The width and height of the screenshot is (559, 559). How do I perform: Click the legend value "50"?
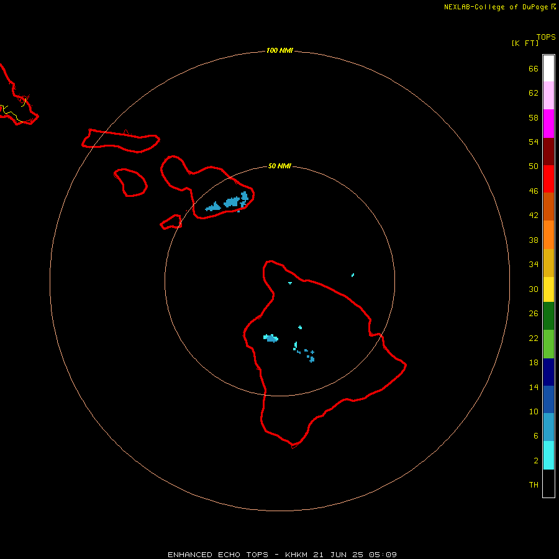[x=534, y=166]
